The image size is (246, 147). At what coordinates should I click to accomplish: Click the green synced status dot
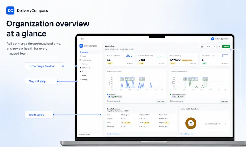click(80, 134)
